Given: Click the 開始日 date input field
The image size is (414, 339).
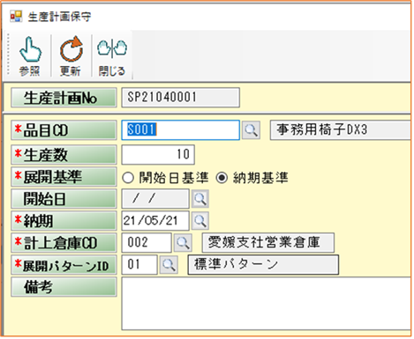Looking at the screenshot, I should (x=155, y=199).
